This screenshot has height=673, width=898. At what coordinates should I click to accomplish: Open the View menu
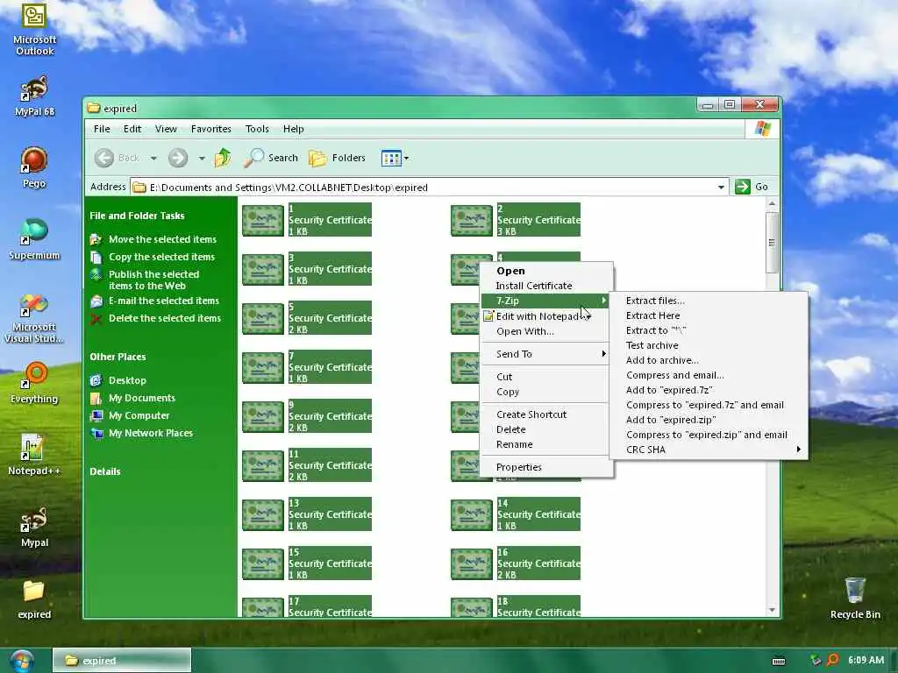tap(166, 129)
